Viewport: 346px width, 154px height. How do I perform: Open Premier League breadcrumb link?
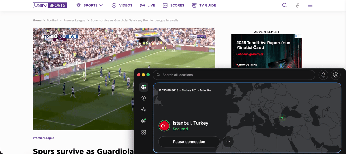click(74, 20)
